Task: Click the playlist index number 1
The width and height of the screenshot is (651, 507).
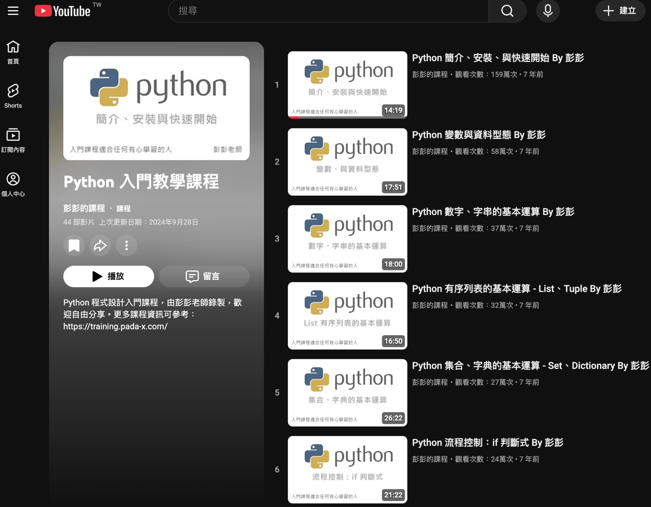Action: point(277,85)
